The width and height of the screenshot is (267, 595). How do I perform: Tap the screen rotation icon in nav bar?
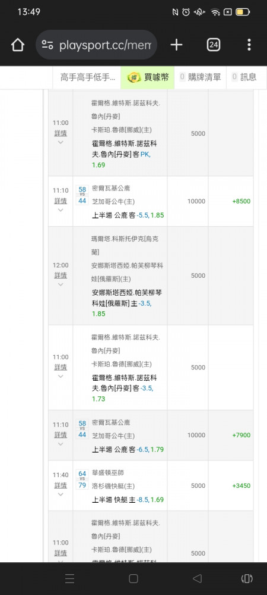(x=247, y=578)
